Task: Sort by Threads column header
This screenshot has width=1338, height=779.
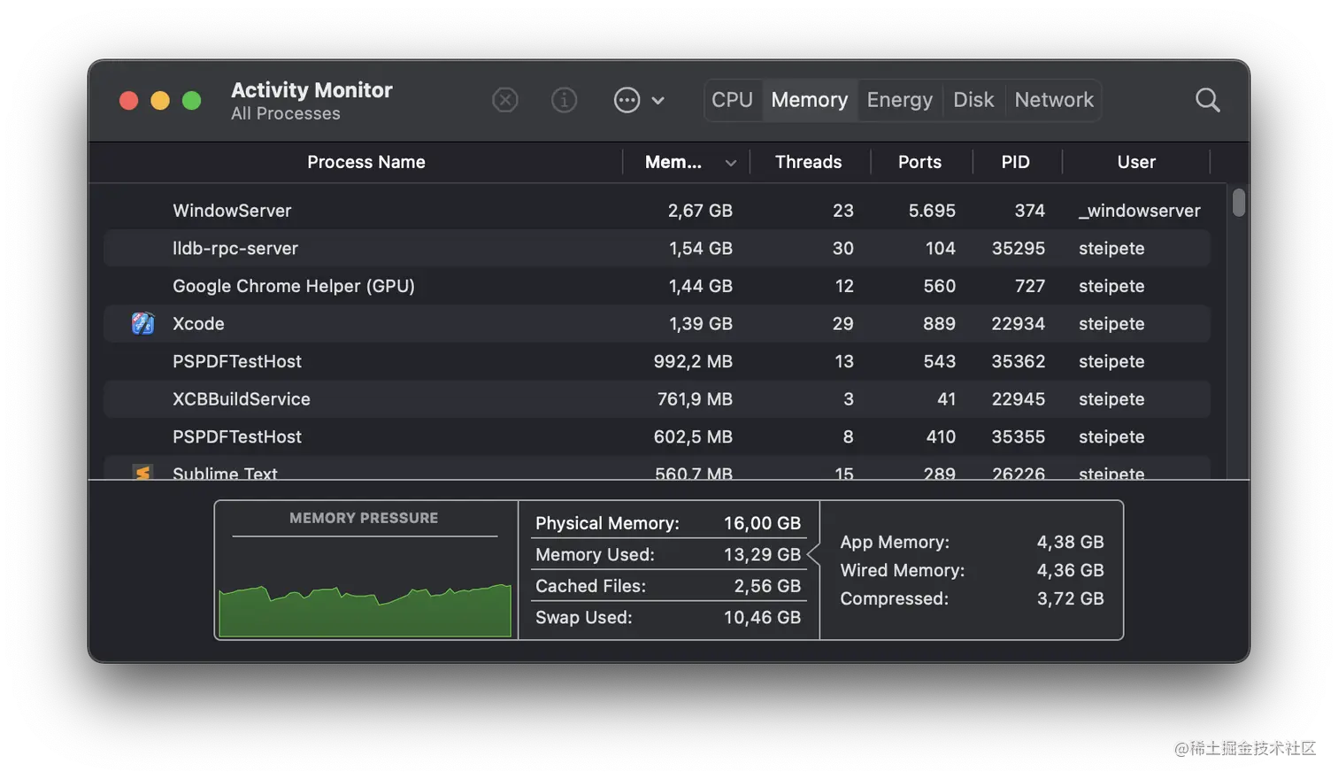Action: [x=809, y=162]
